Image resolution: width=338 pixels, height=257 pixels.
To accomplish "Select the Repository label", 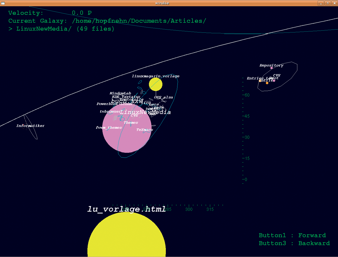I will (x=271, y=65).
